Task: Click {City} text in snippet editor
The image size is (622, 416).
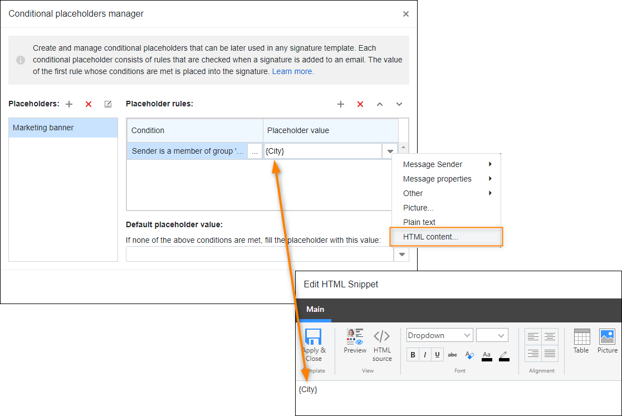Action: 308,389
